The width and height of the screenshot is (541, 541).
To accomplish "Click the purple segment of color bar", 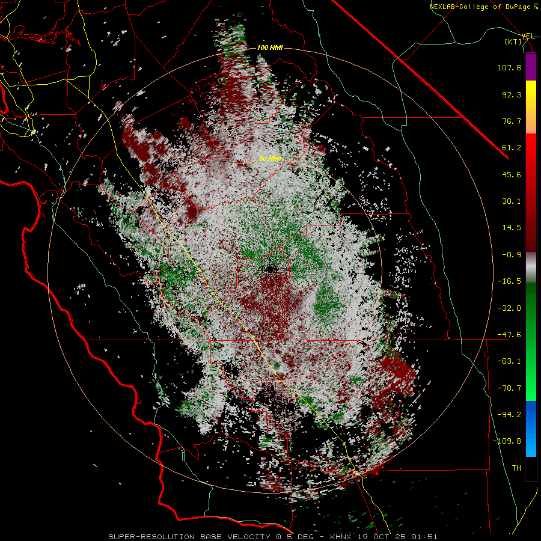I will click(531, 67).
